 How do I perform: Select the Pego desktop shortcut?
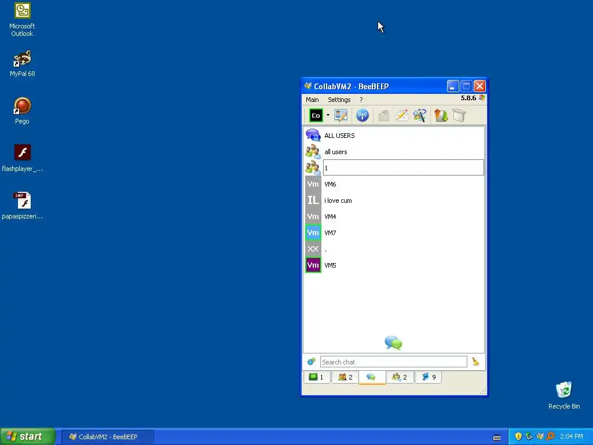click(x=22, y=111)
